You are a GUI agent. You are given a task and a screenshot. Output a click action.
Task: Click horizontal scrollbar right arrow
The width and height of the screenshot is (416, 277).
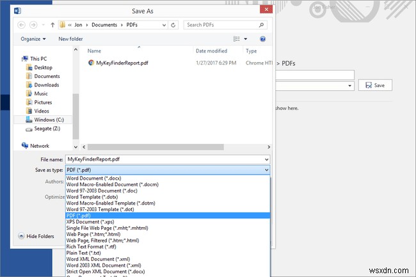[269, 147]
